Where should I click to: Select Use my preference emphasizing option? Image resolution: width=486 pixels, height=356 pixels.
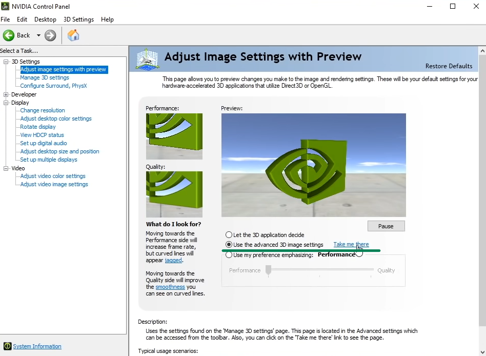point(229,255)
